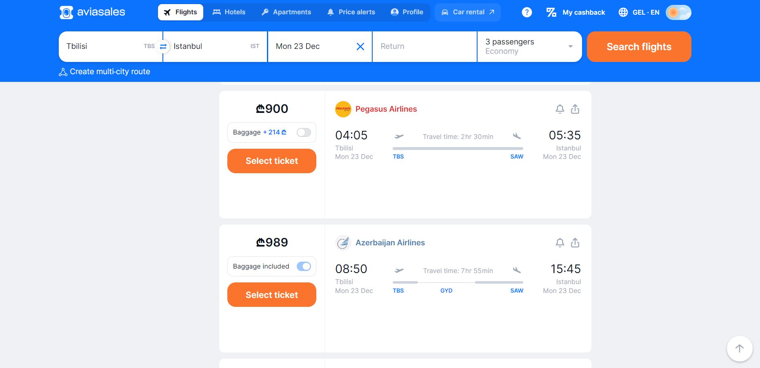Click the 08:50 departure time
Image resolution: width=760 pixels, height=368 pixels.
[351, 269]
